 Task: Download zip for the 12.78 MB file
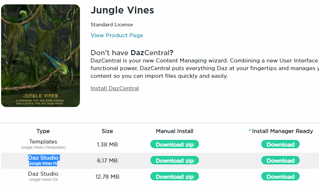pos(174,176)
